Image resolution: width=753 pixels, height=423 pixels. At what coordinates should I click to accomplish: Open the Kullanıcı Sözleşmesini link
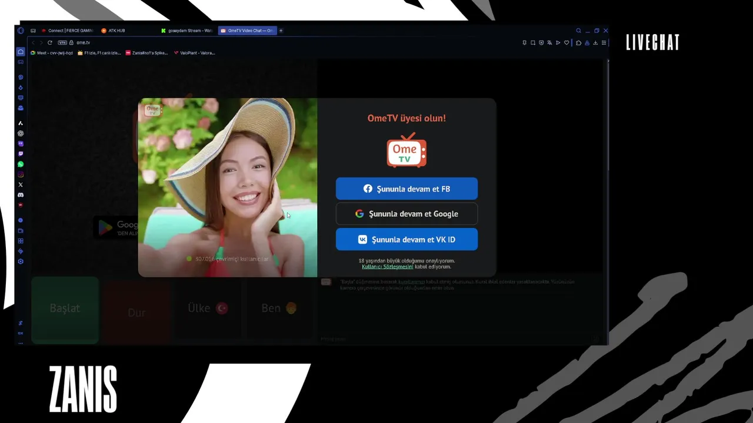point(388,267)
